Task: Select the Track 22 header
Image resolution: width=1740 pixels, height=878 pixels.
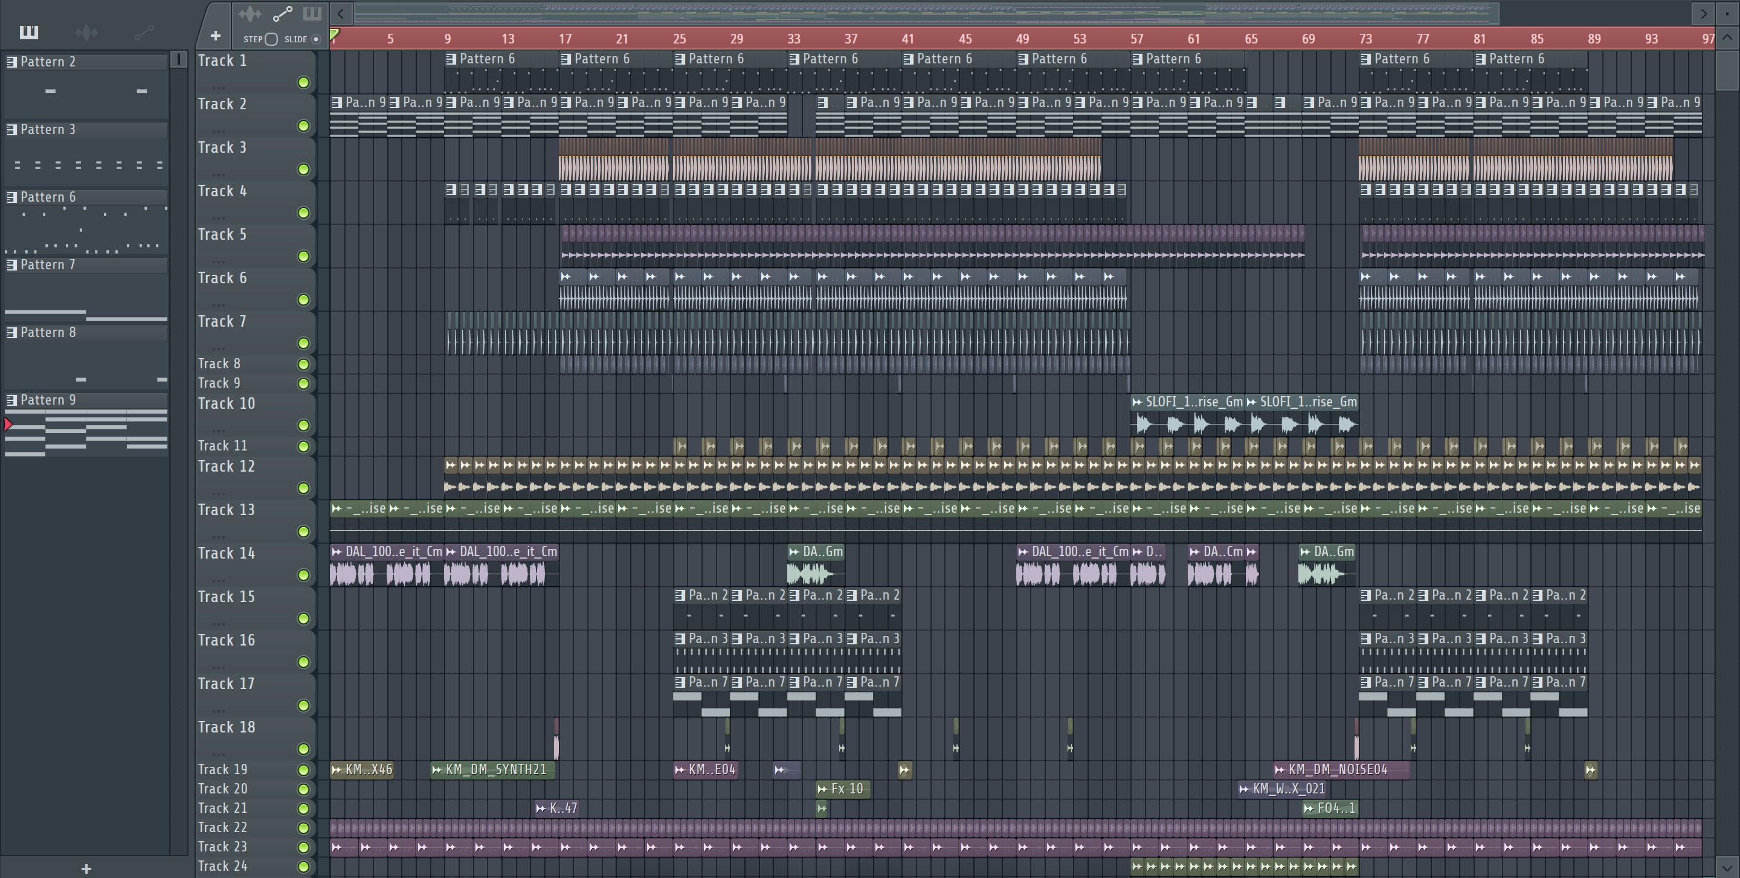Action: [256, 828]
